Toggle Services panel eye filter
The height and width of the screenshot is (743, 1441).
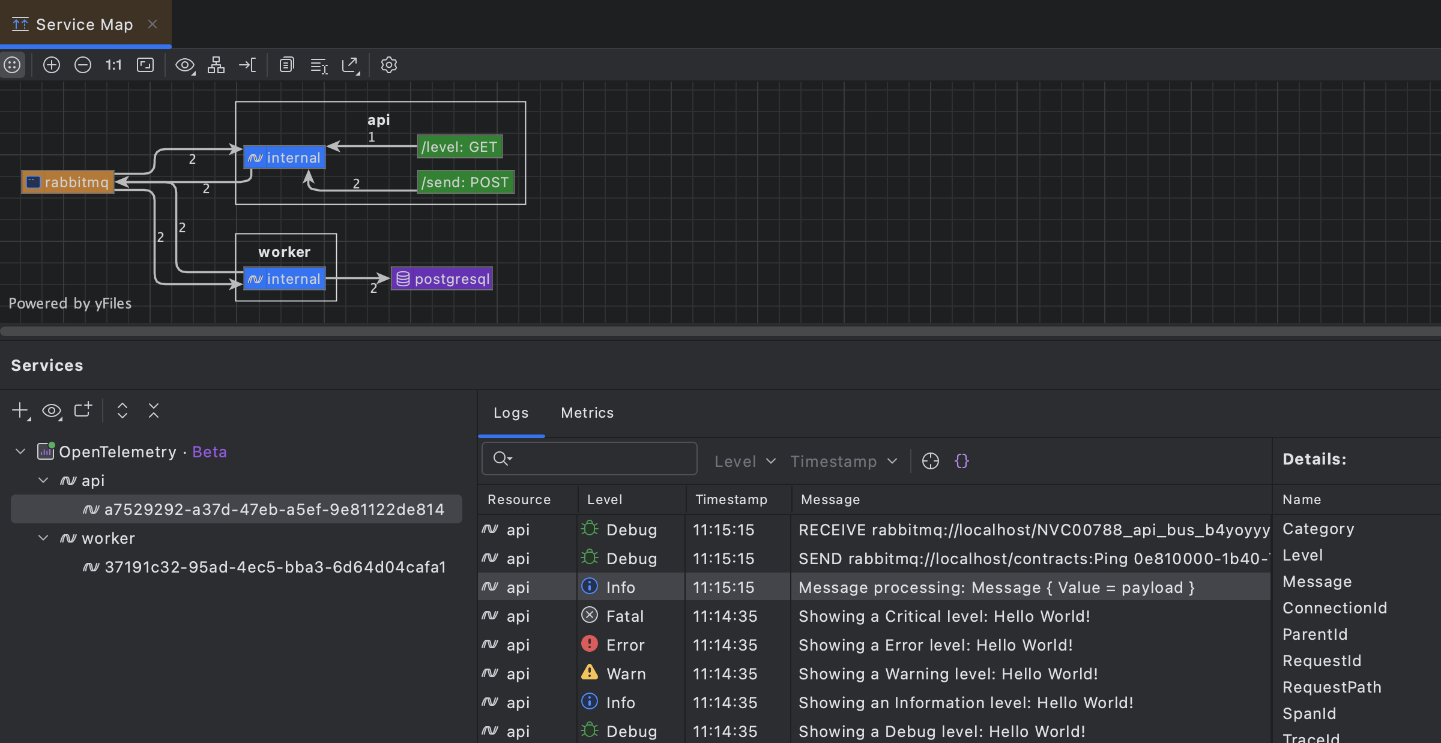coord(52,411)
